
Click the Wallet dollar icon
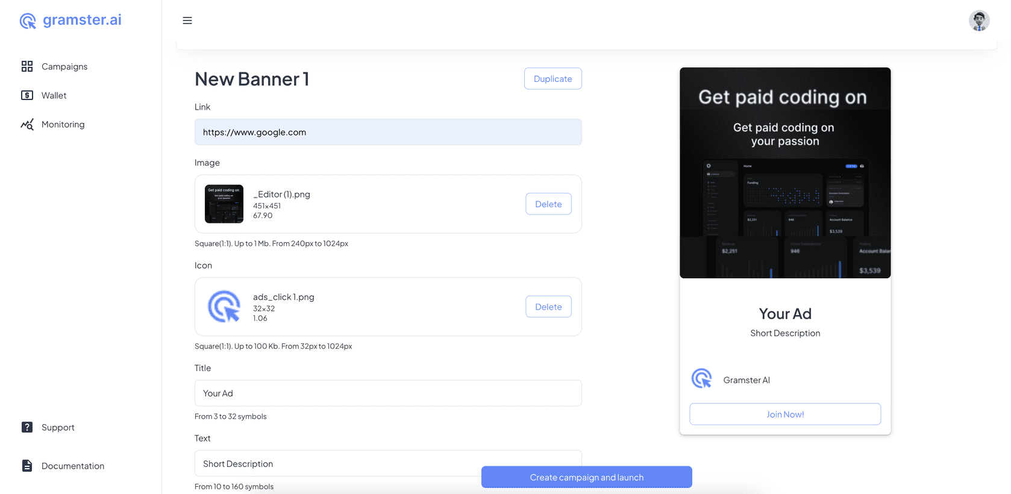(27, 95)
